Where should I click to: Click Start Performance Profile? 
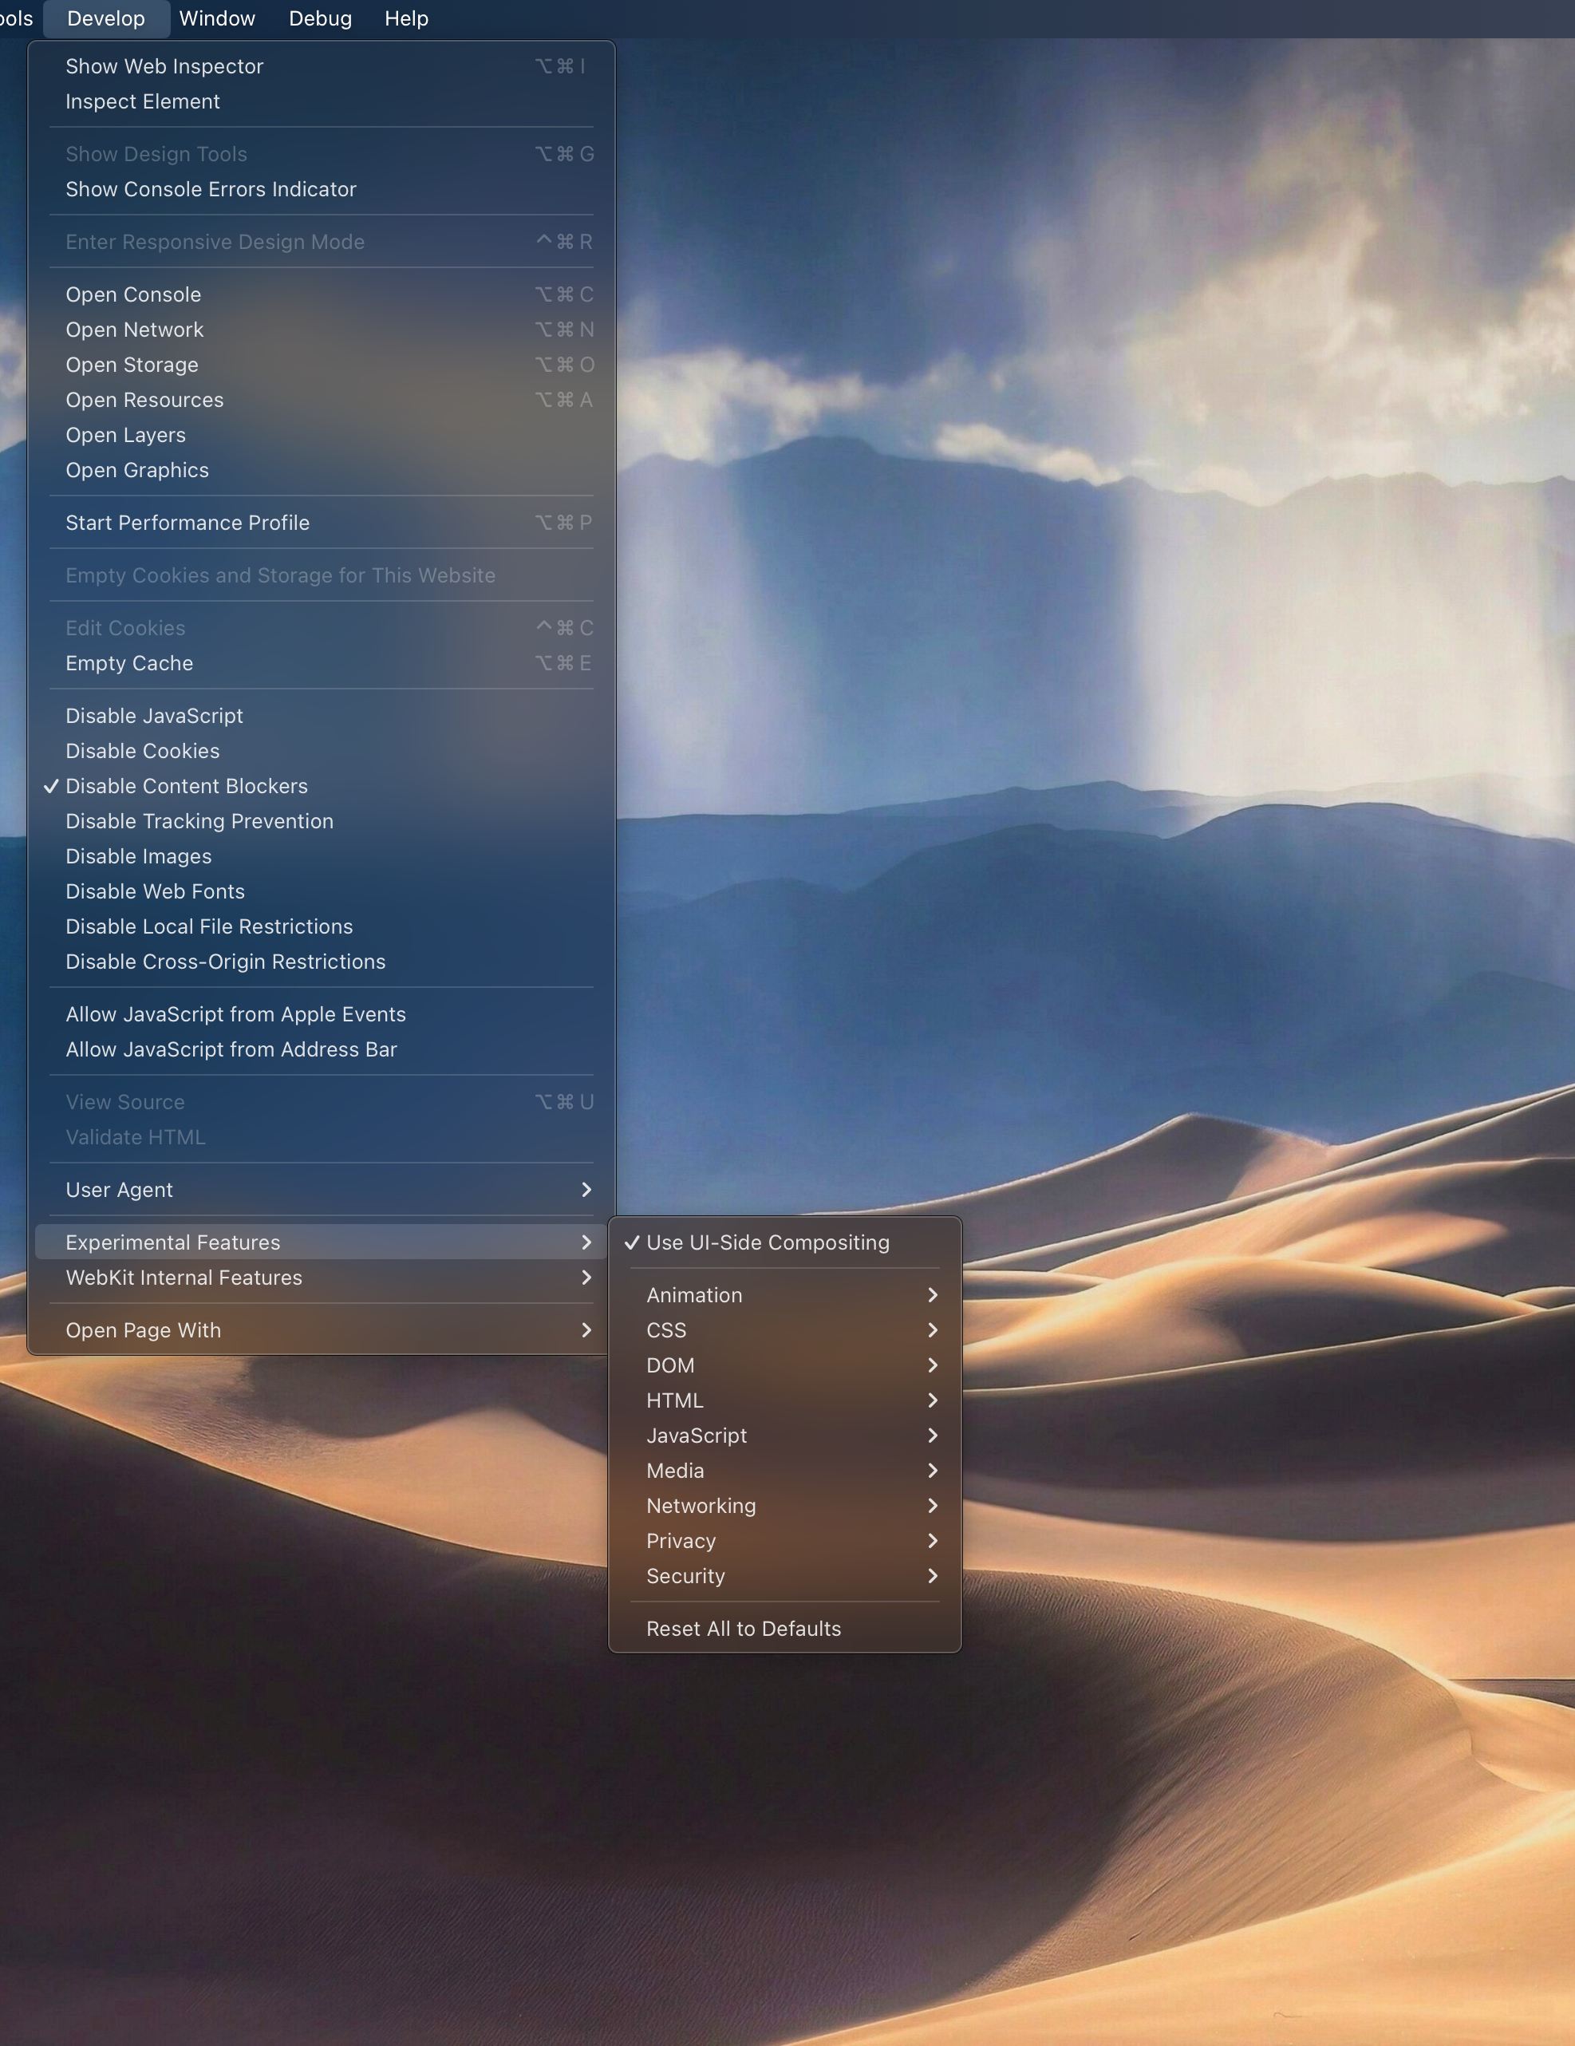coord(187,523)
